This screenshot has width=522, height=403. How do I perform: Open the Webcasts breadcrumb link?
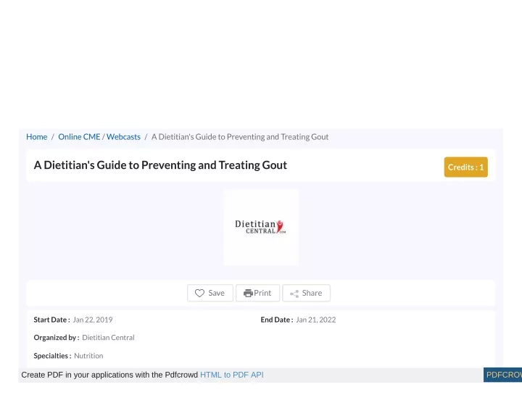coord(123,137)
